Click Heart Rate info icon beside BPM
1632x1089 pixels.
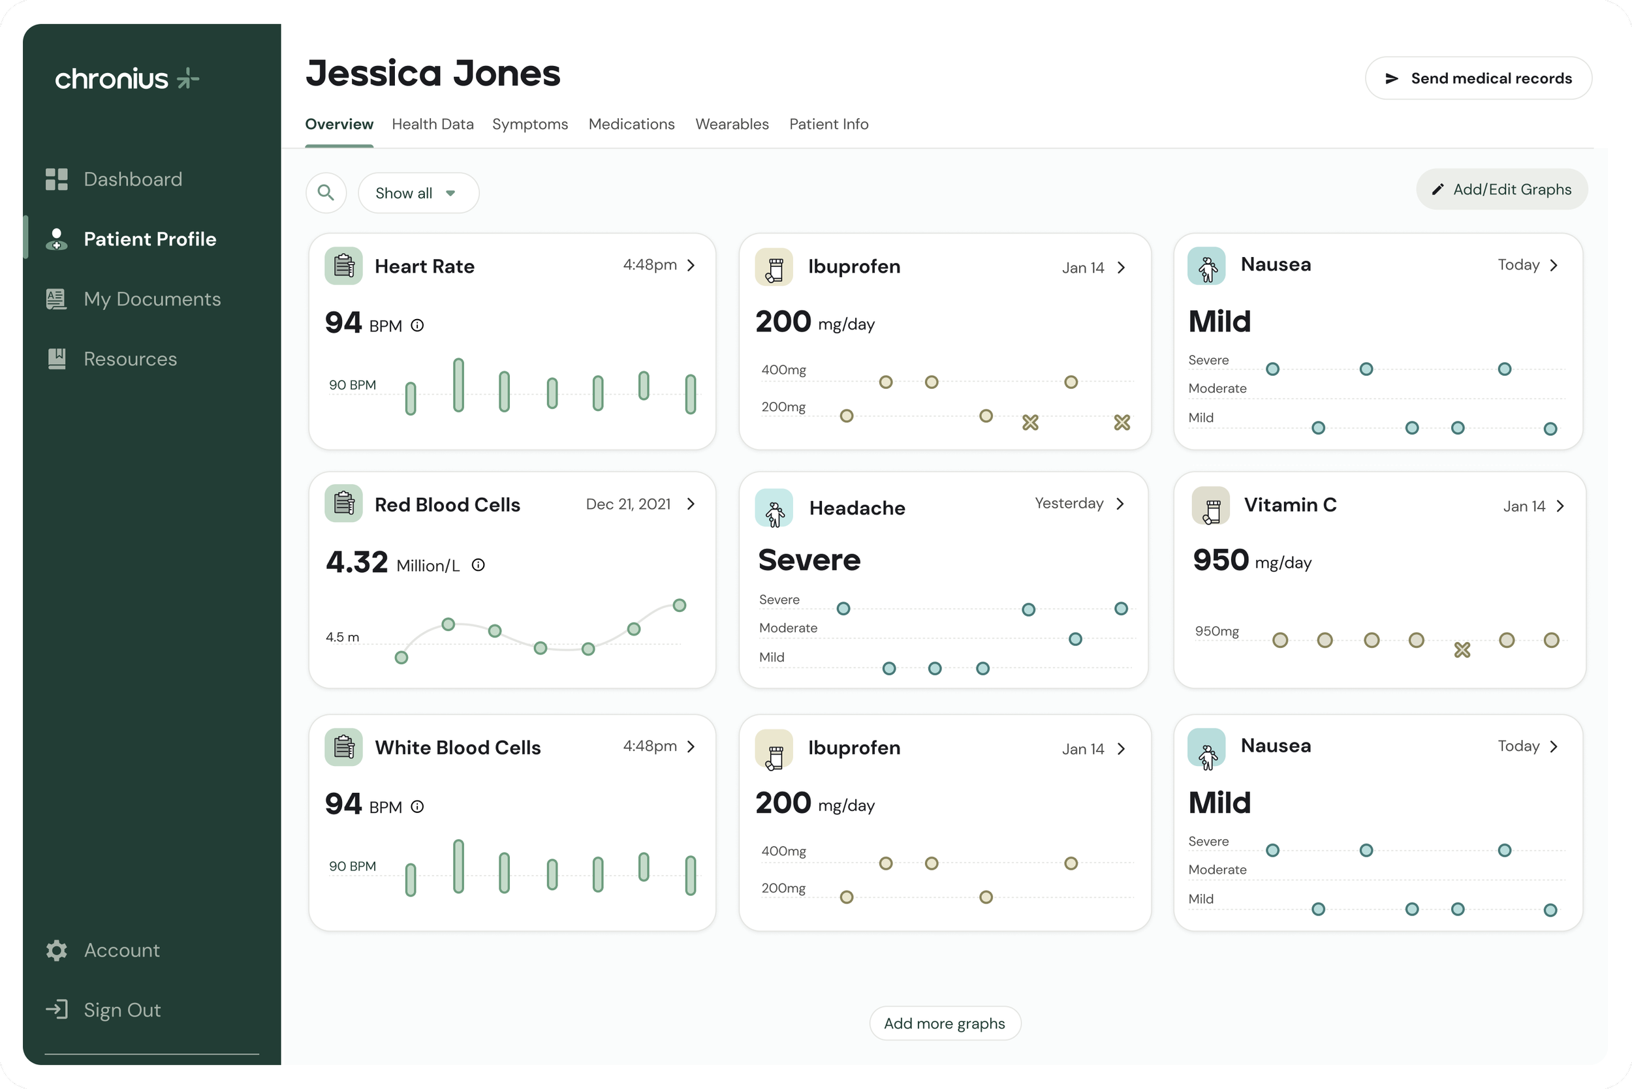417,325
